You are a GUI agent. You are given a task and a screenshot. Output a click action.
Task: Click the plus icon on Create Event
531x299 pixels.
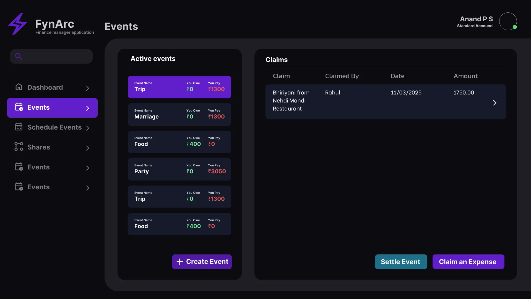[x=179, y=262]
